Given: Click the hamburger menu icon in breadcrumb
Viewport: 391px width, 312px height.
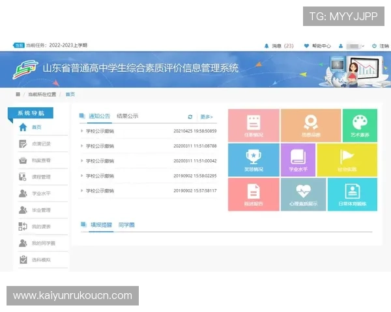Looking at the screenshot, I should pos(18,94).
